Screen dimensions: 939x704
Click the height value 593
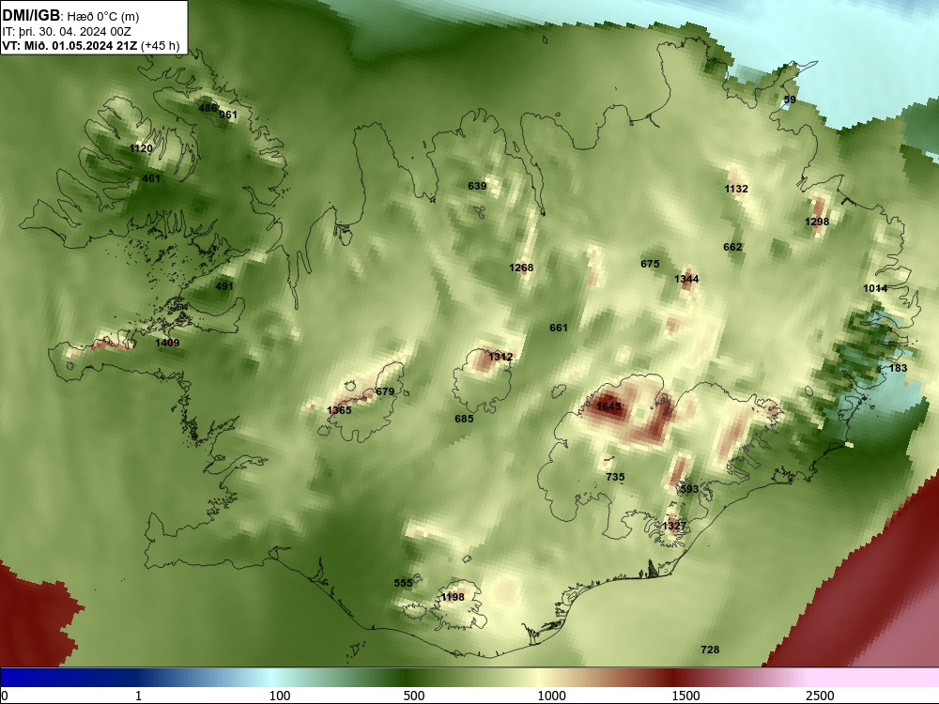click(x=689, y=489)
